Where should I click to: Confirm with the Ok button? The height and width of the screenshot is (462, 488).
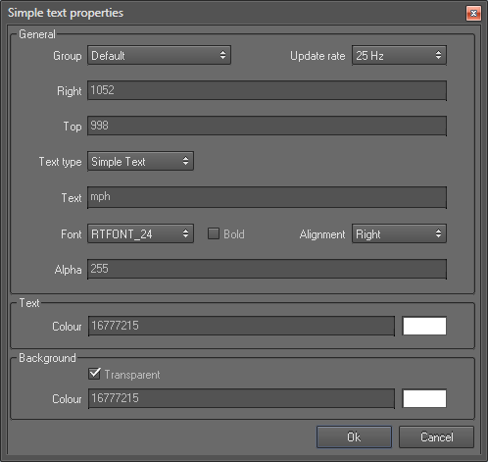(354, 436)
